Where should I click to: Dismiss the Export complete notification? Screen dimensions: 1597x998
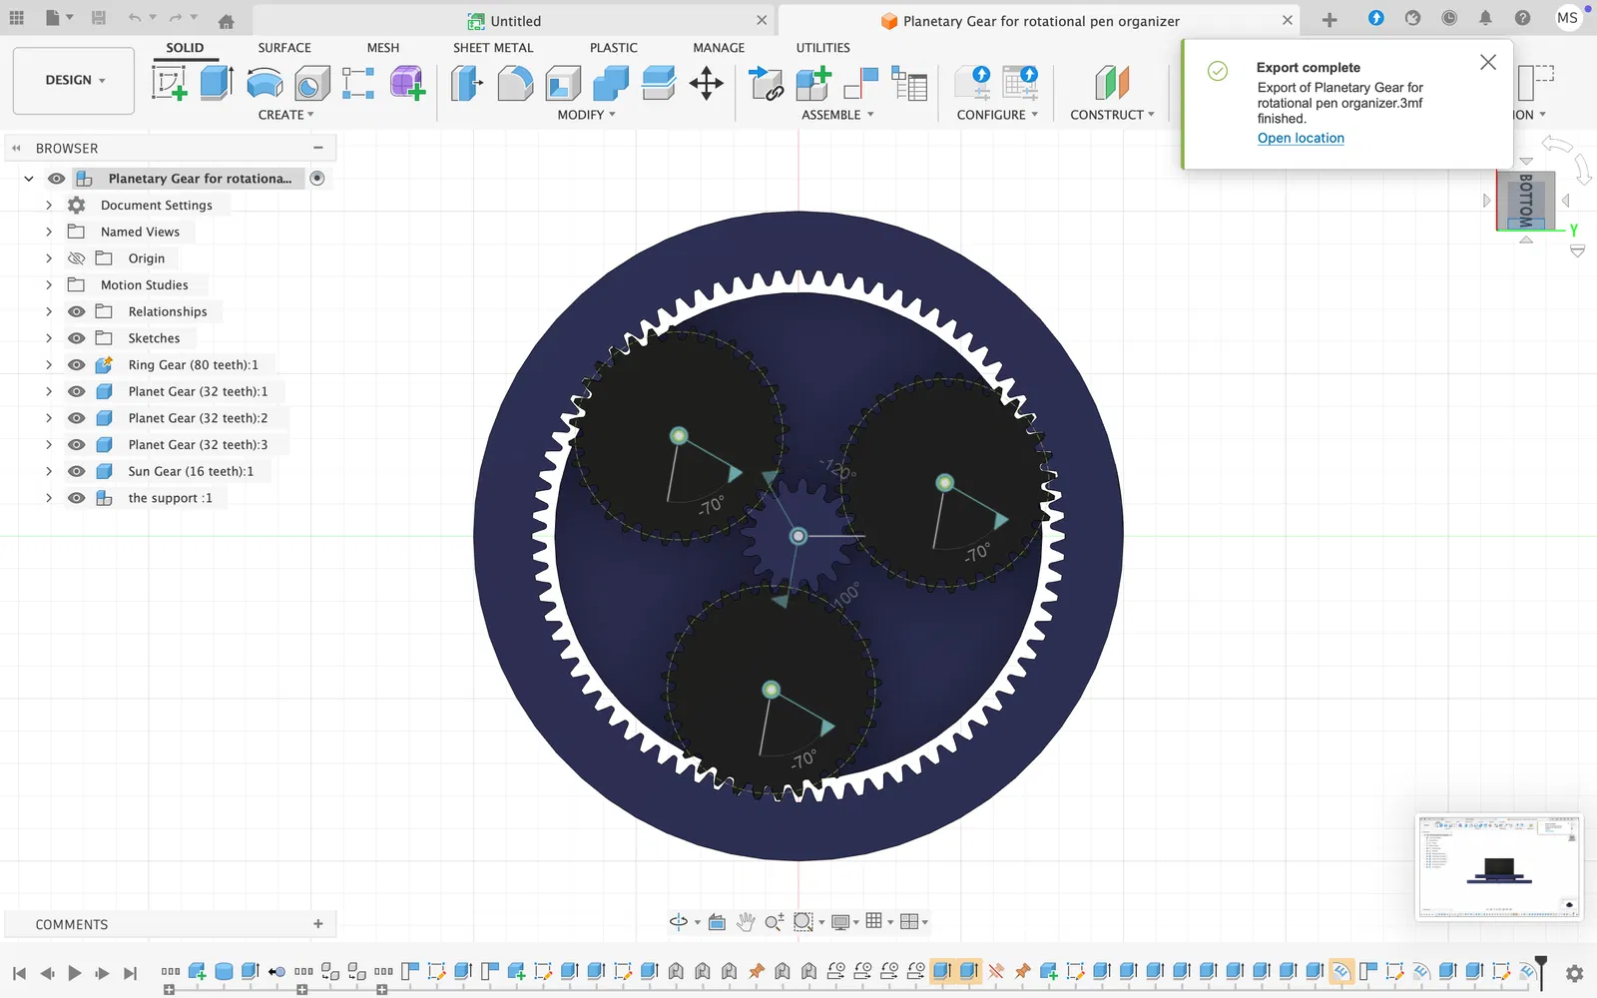pos(1488,62)
